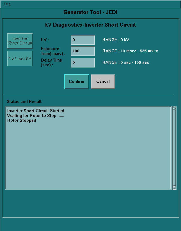Select the Inverter Short Circuit test button
This screenshot has height=231, width=181.
tap(20, 41)
